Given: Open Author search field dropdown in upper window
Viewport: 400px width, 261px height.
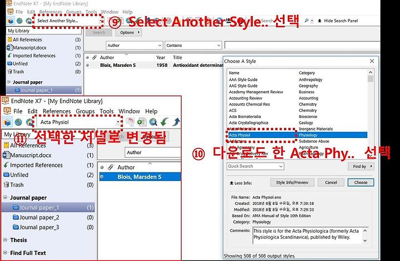Looking at the screenshot, I should tap(159, 45).
